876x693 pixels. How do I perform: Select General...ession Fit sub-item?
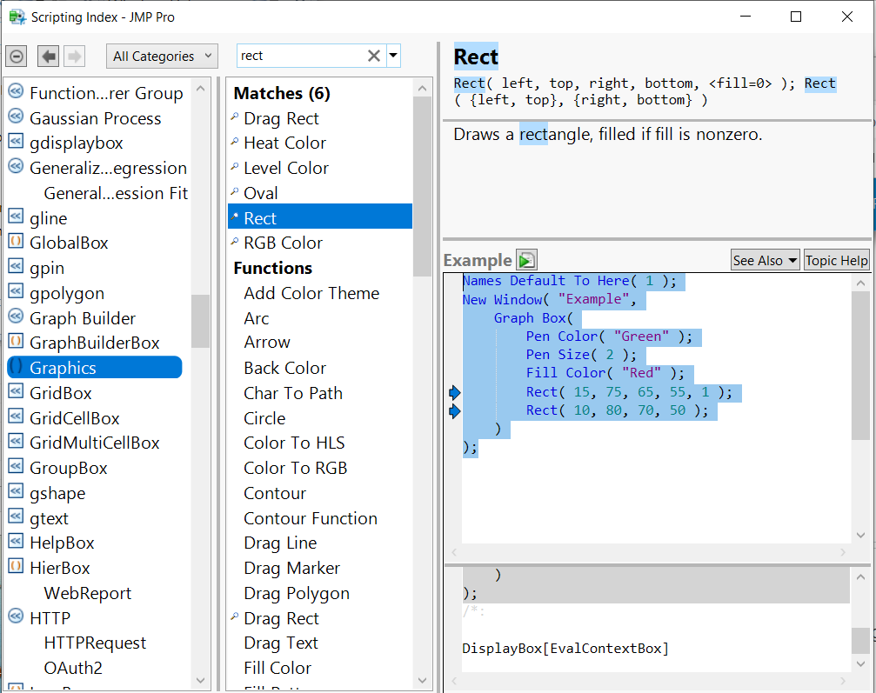coord(116,193)
